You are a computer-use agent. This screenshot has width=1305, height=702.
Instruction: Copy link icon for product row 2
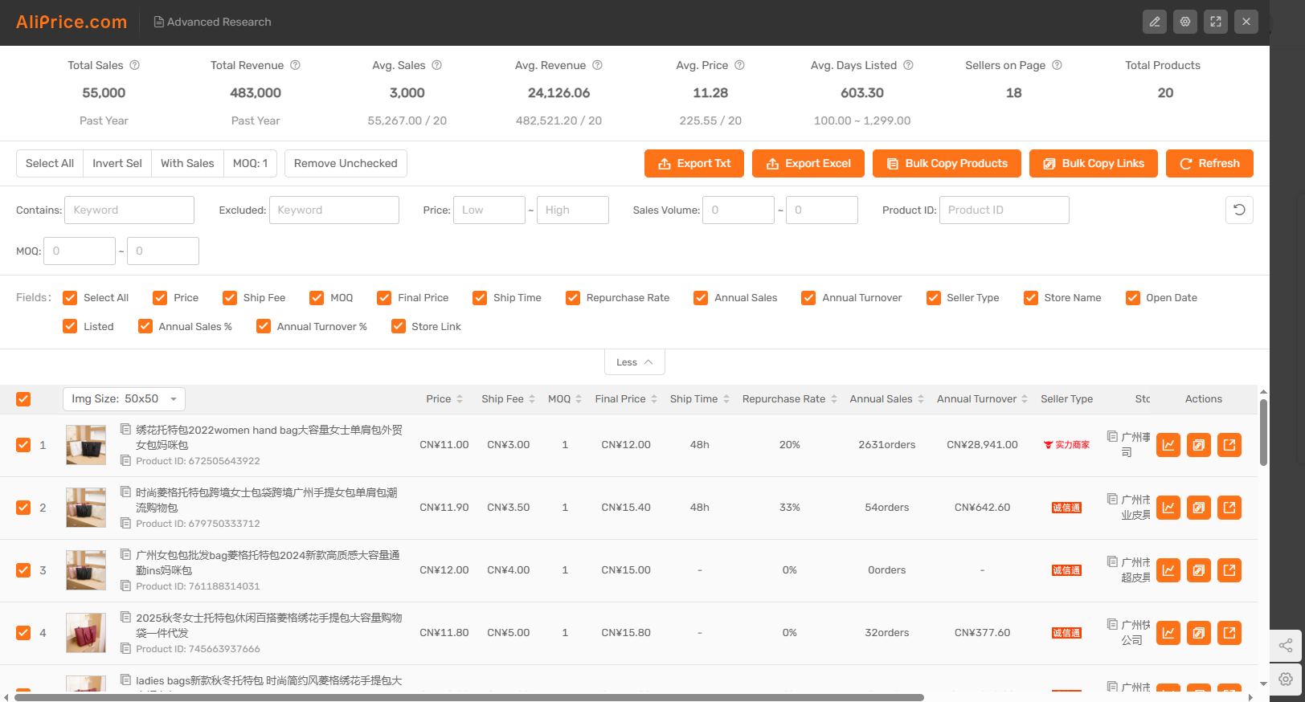[1198, 508]
